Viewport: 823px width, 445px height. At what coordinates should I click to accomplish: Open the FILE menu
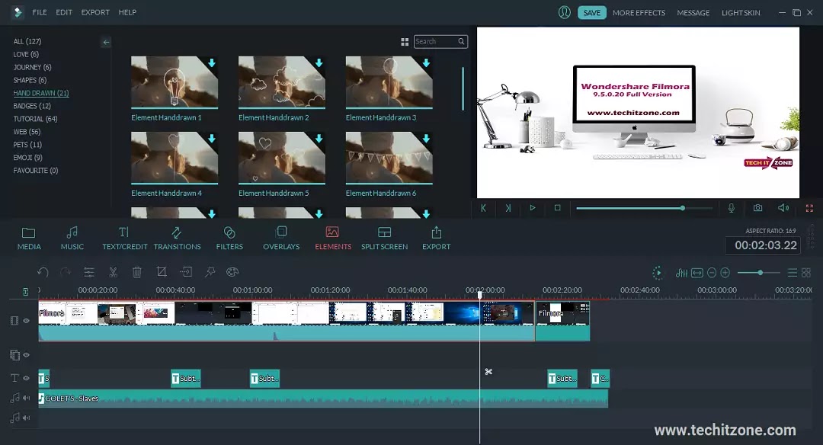(x=40, y=12)
